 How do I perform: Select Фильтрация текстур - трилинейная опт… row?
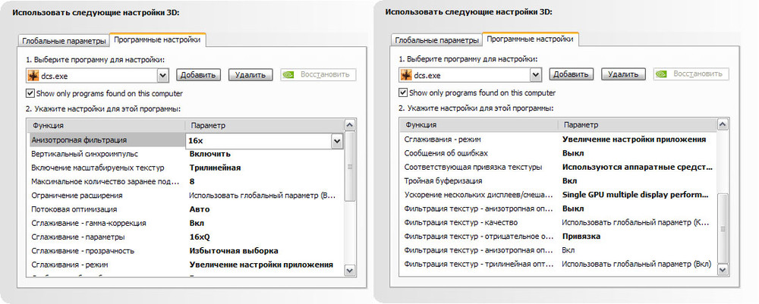(x=559, y=265)
